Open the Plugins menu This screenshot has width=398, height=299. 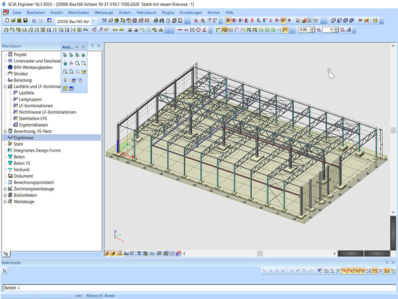(168, 13)
